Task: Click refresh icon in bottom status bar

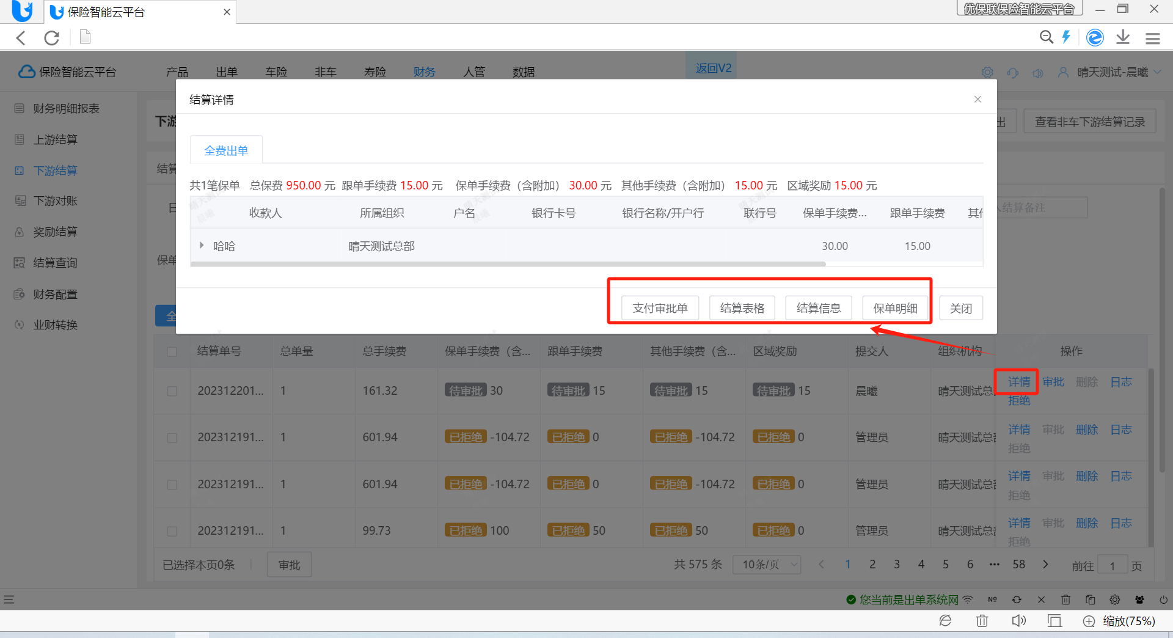Action: pos(1017,599)
